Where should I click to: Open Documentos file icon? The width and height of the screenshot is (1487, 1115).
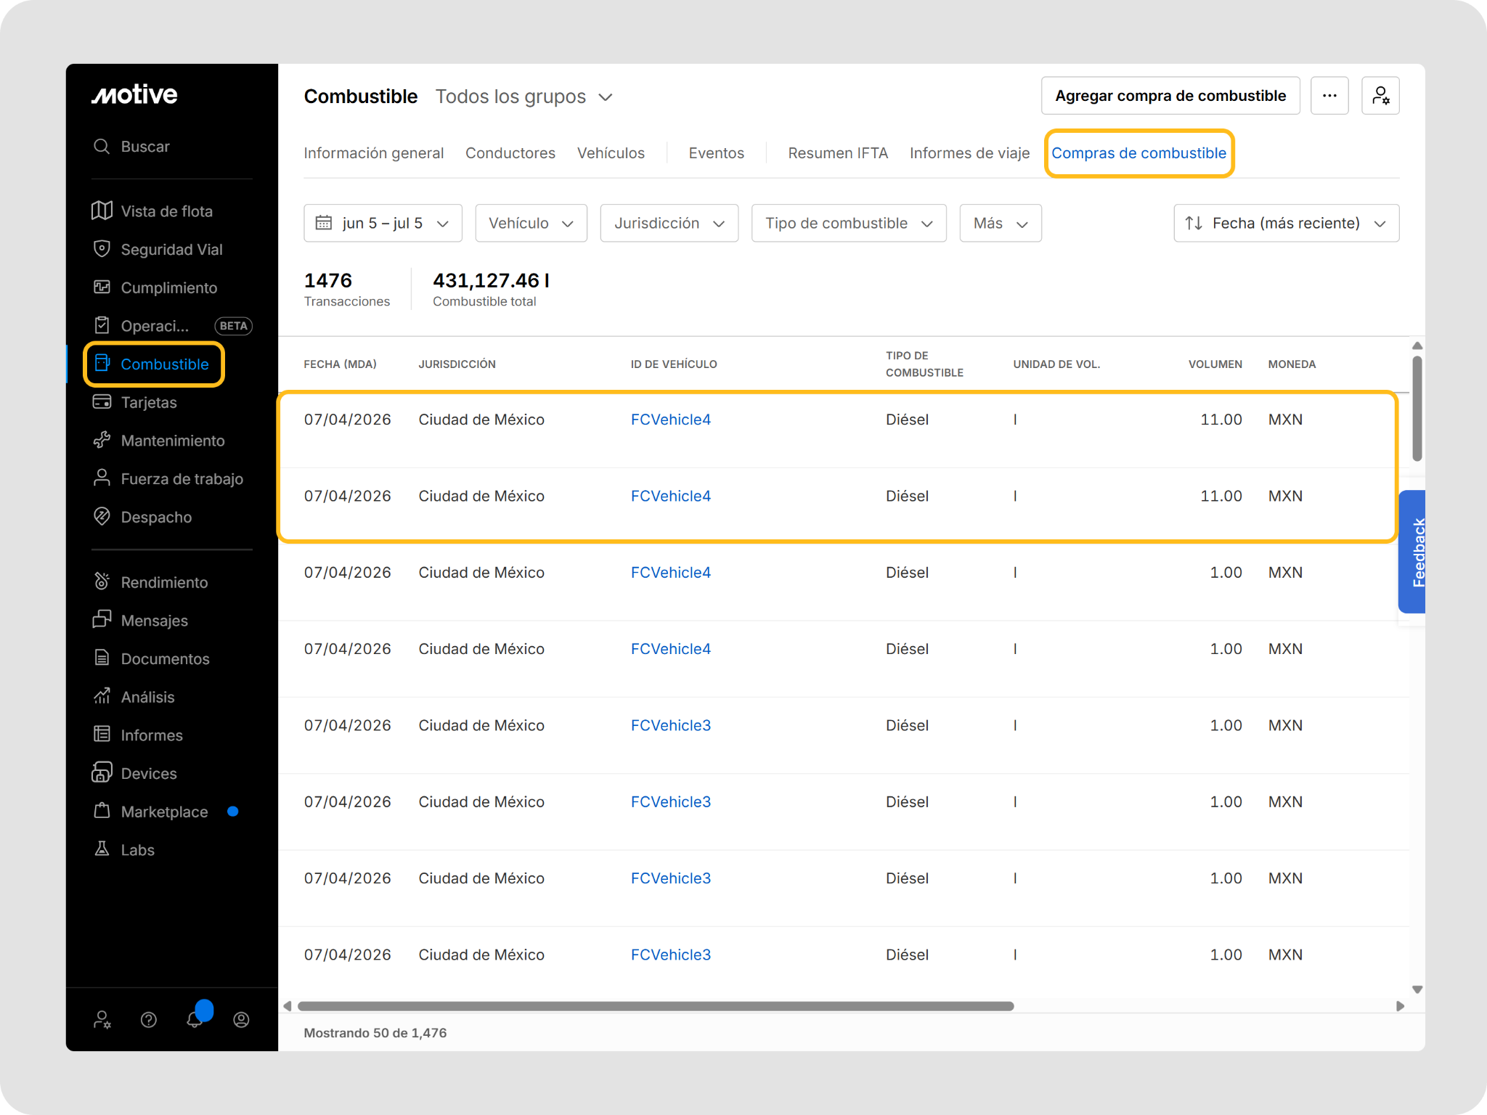pos(102,658)
